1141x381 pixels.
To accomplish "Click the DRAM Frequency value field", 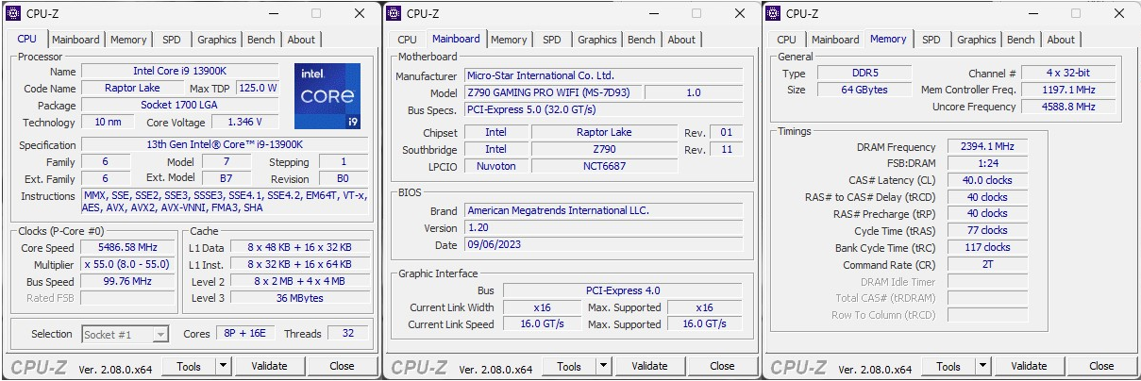I will (987, 147).
